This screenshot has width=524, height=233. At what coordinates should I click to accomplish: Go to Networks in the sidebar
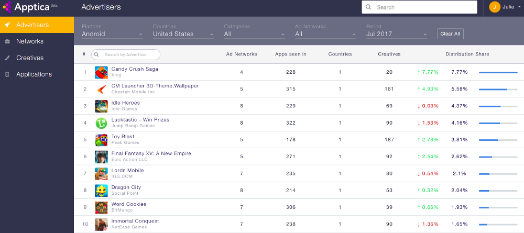[37, 41]
